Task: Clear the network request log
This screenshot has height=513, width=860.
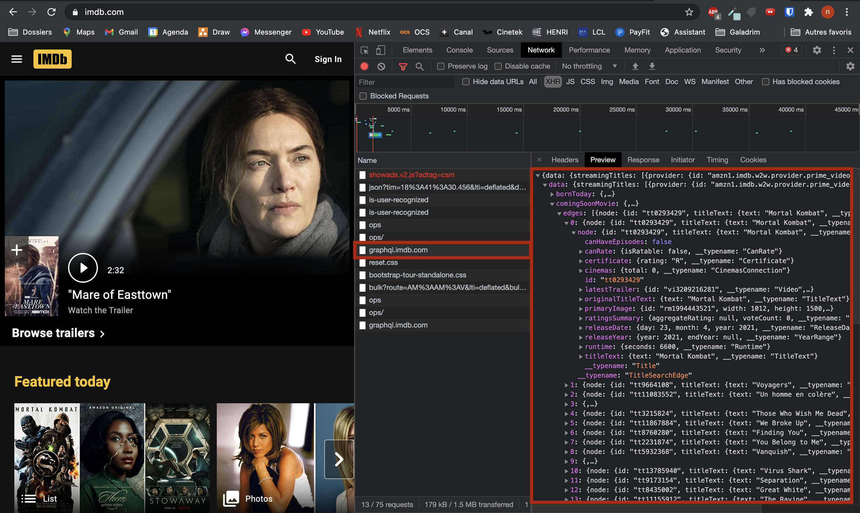Action: (381, 66)
